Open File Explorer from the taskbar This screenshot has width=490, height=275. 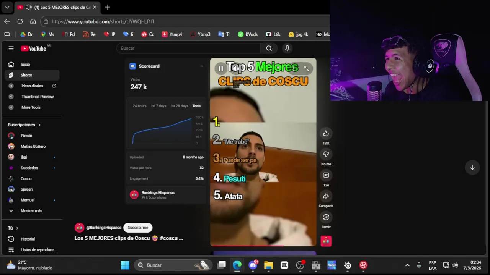[x=268, y=265]
